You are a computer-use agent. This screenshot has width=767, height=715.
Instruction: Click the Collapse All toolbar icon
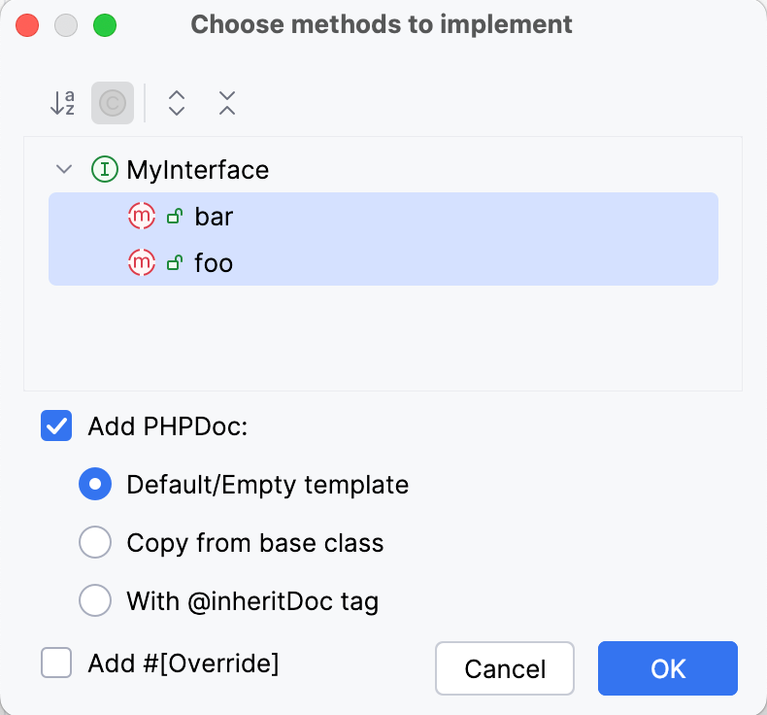[227, 103]
